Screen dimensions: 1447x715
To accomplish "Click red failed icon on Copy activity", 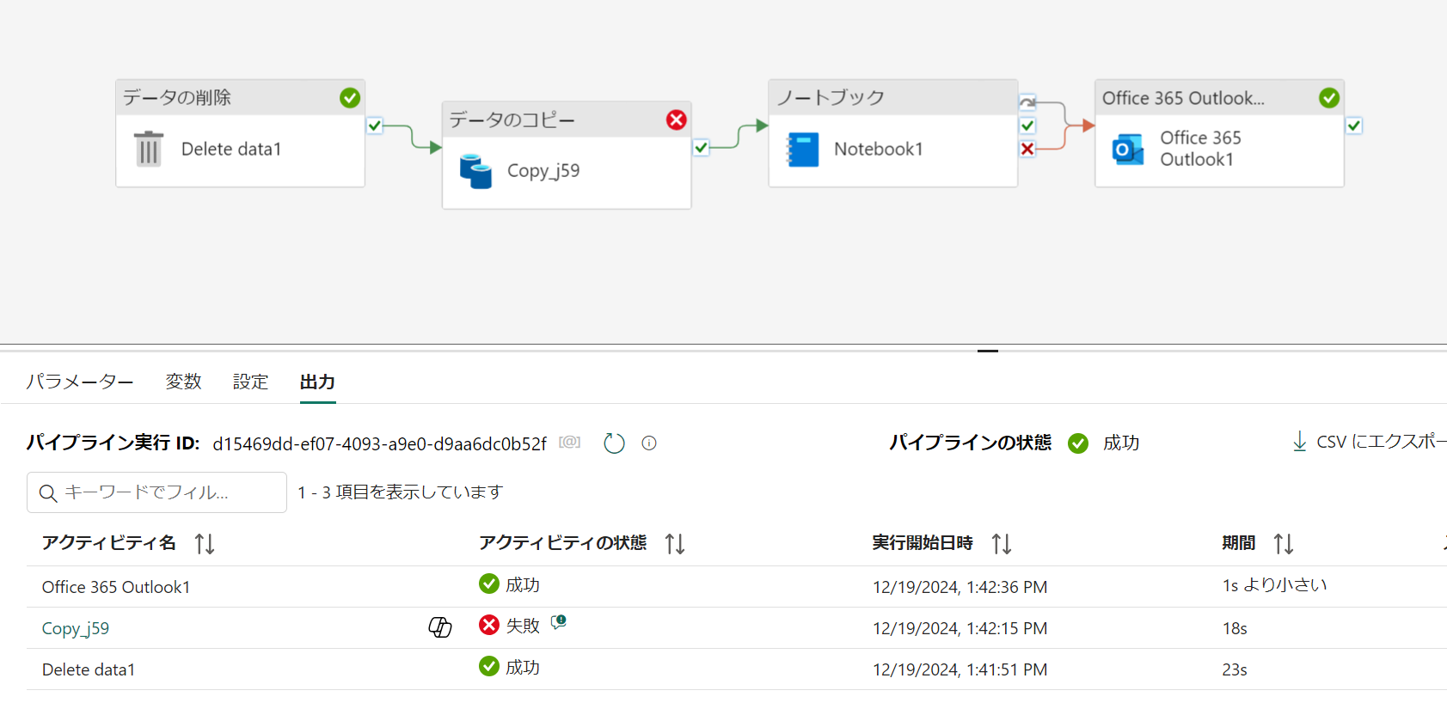I will (x=677, y=120).
